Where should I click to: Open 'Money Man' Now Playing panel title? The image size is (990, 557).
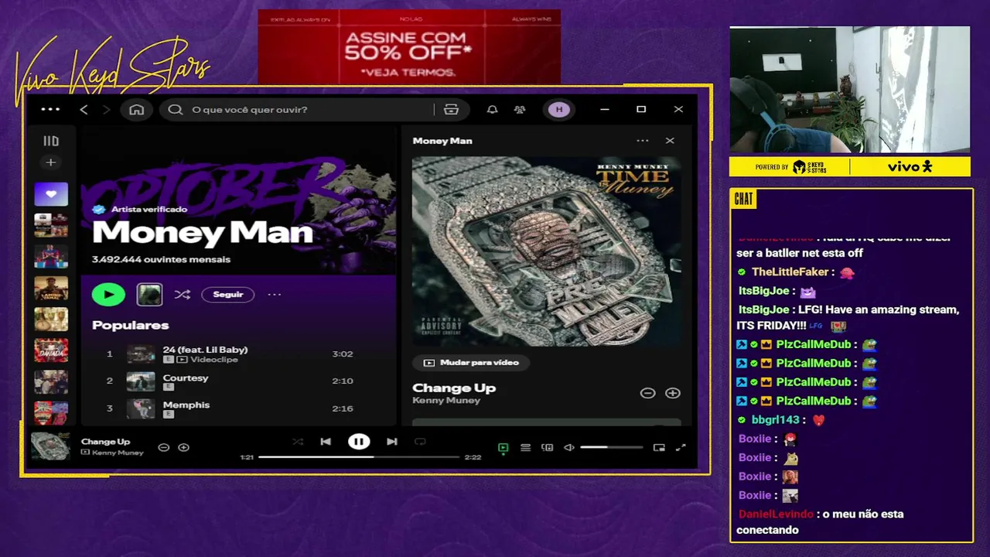[x=442, y=141]
